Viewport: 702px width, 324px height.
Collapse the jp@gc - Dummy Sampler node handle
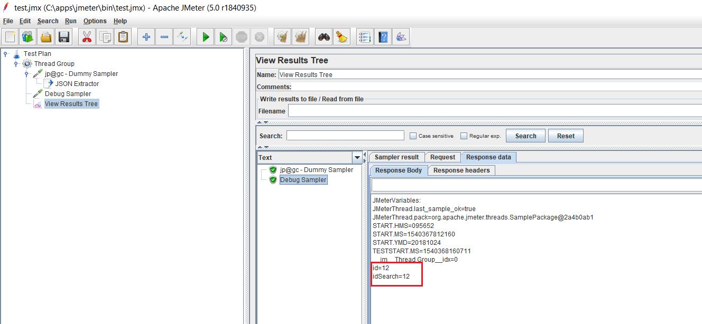26,73
